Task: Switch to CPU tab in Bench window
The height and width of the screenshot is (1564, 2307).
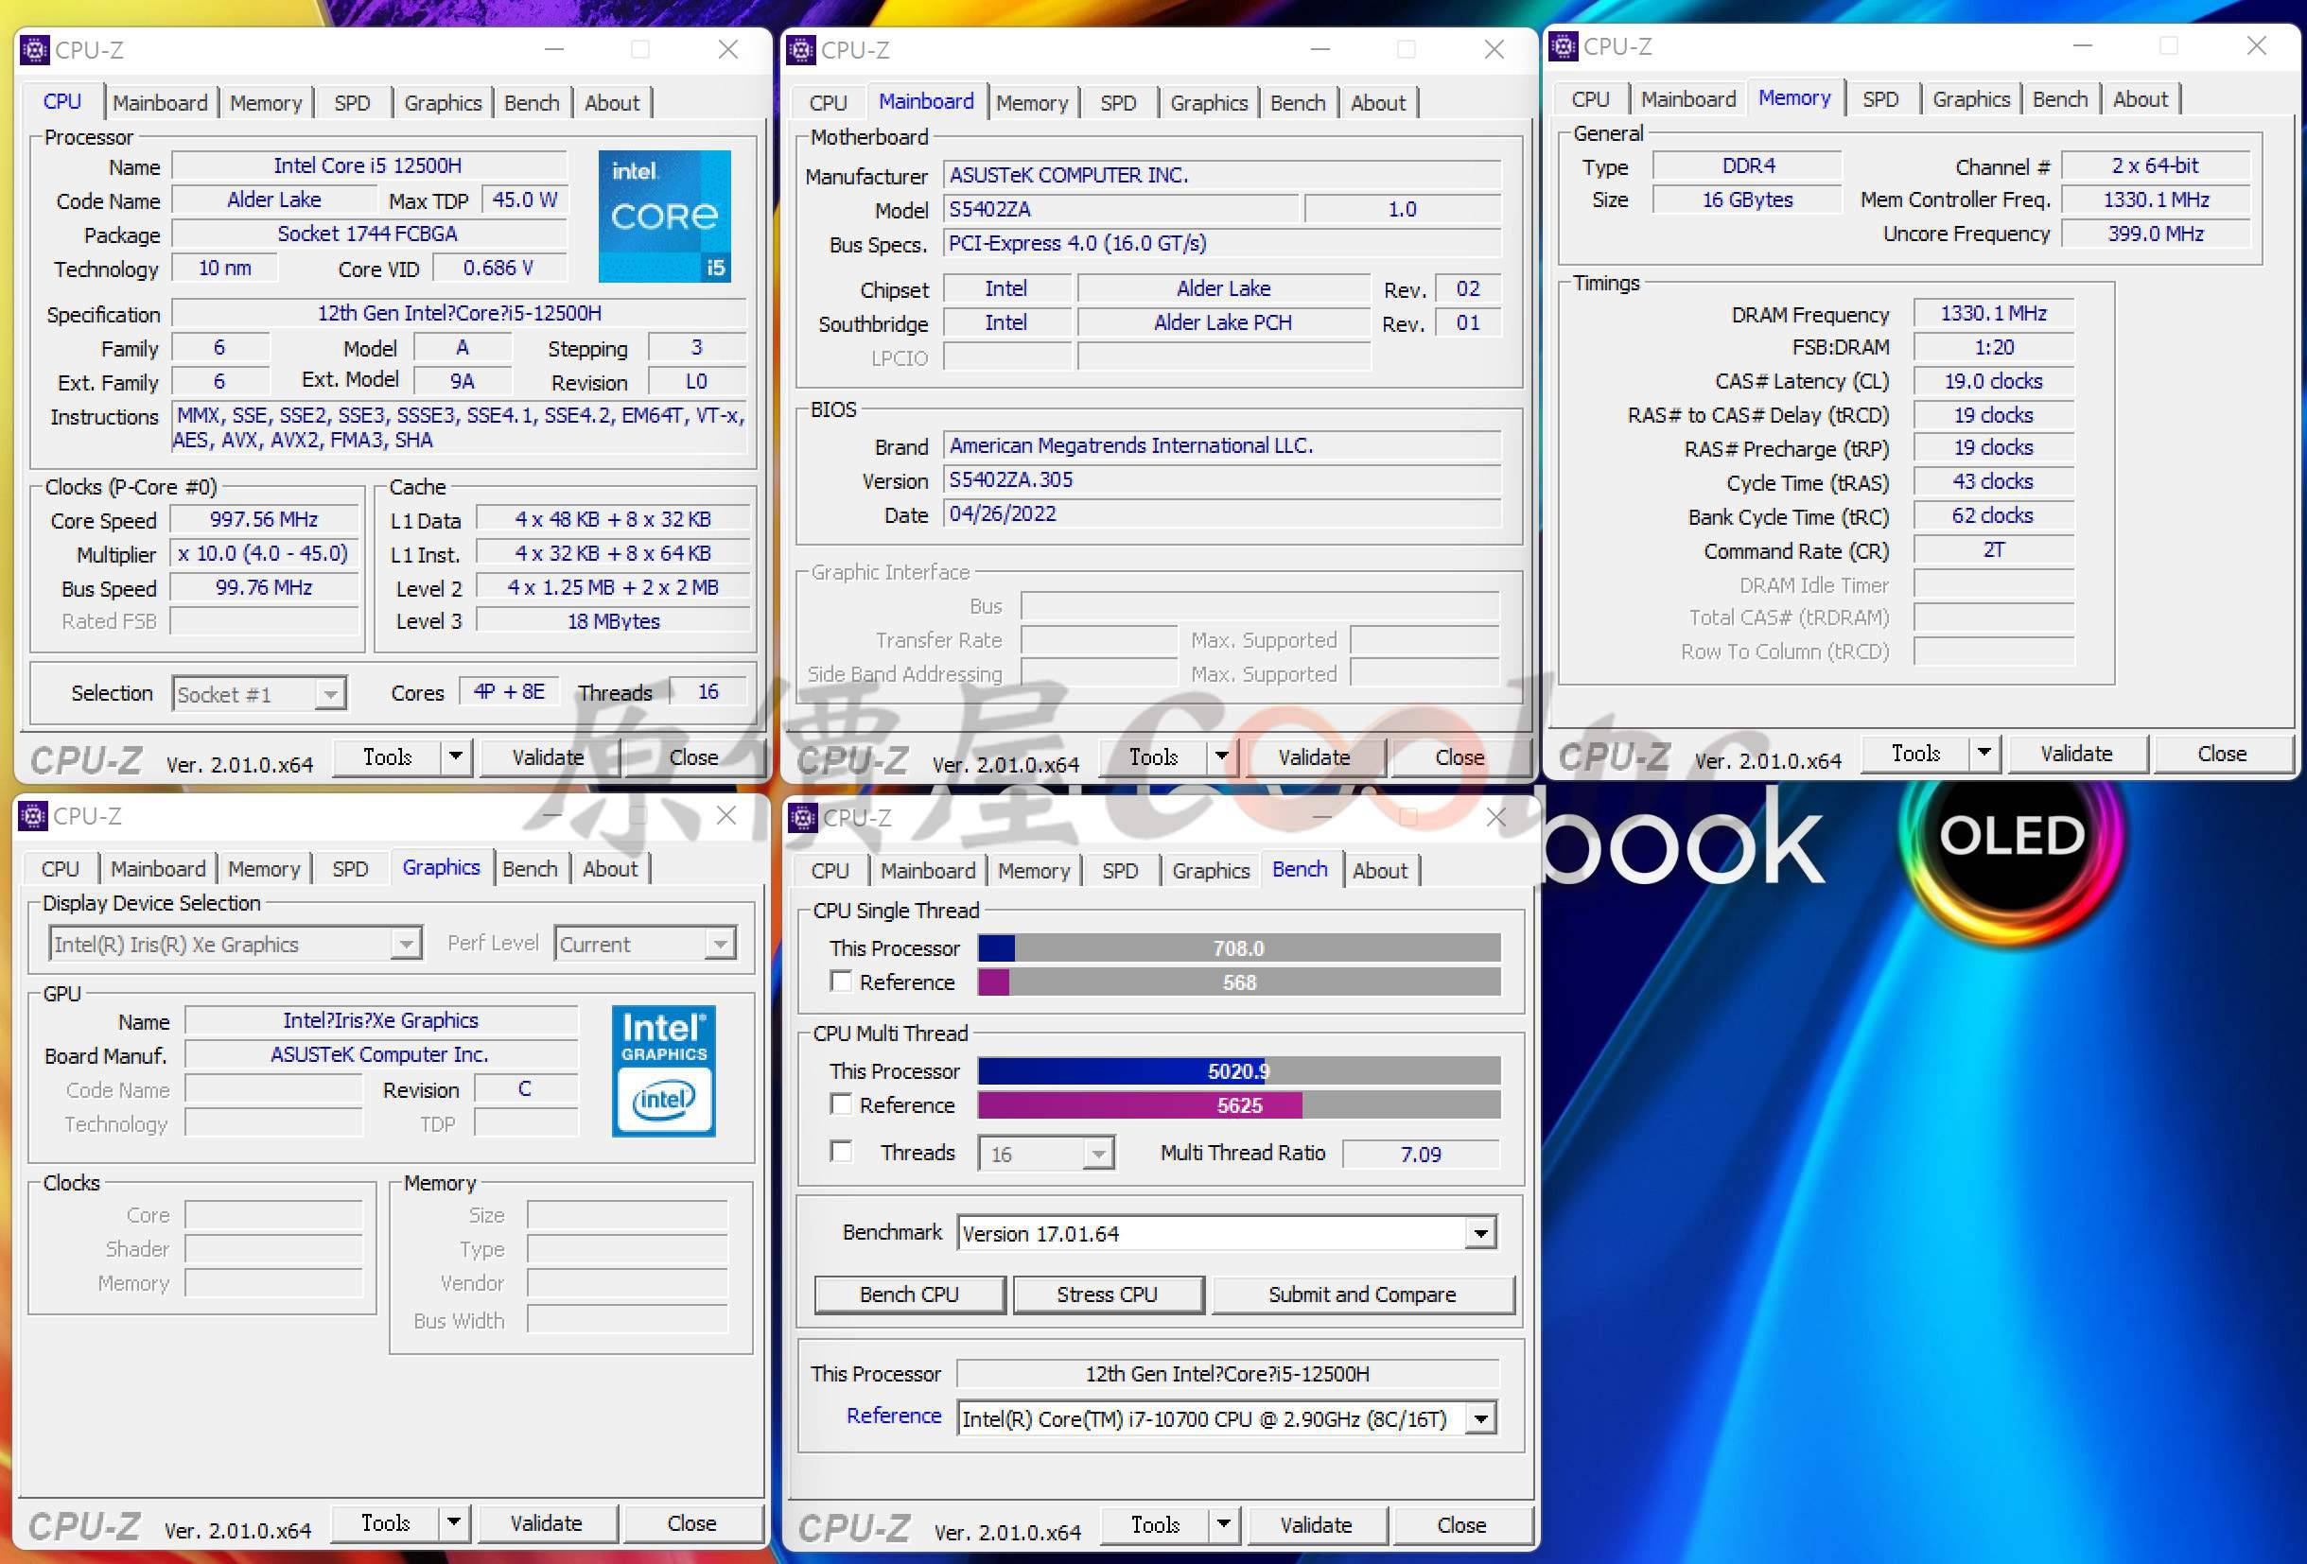Action: (829, 871)
